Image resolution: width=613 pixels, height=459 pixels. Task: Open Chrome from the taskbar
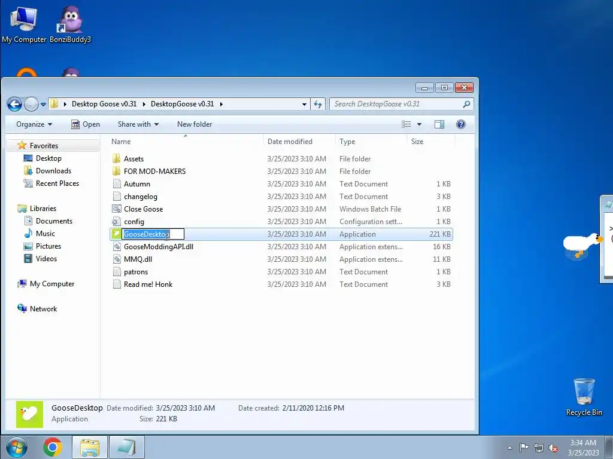click(x=53, y=447)
